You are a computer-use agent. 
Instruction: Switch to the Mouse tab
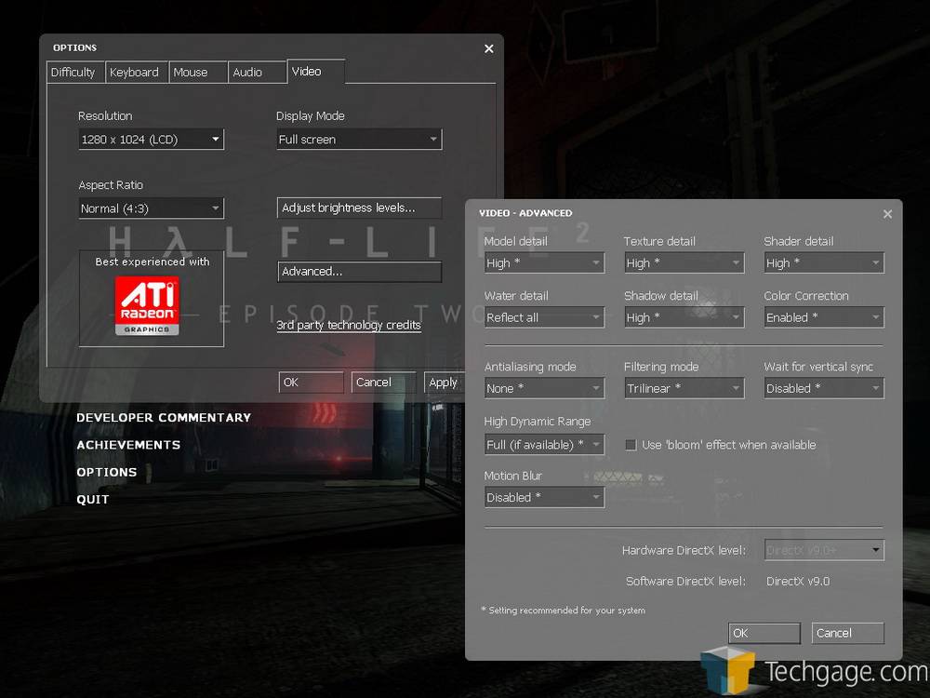click(x=198, y=73)
